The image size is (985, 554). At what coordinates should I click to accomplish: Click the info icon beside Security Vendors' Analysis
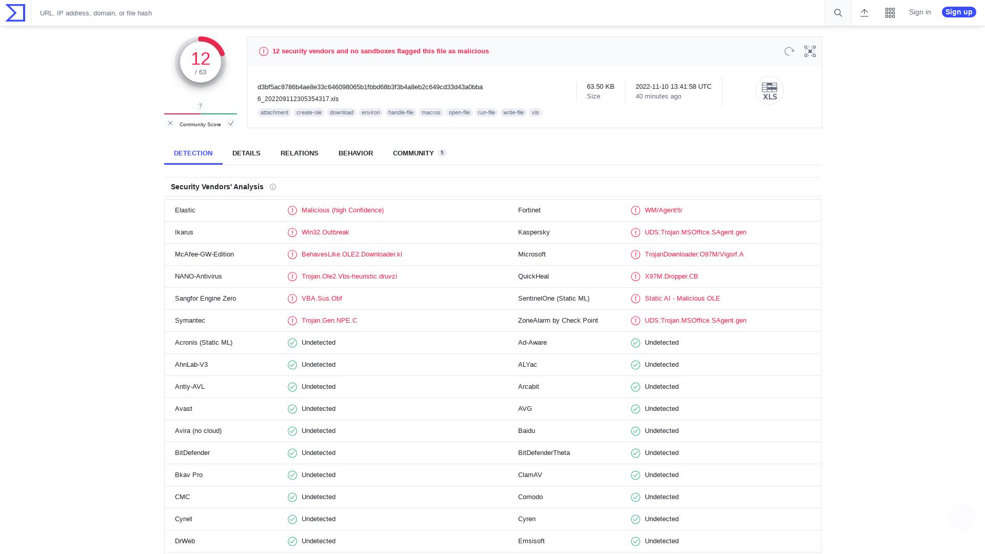point(273,187)
